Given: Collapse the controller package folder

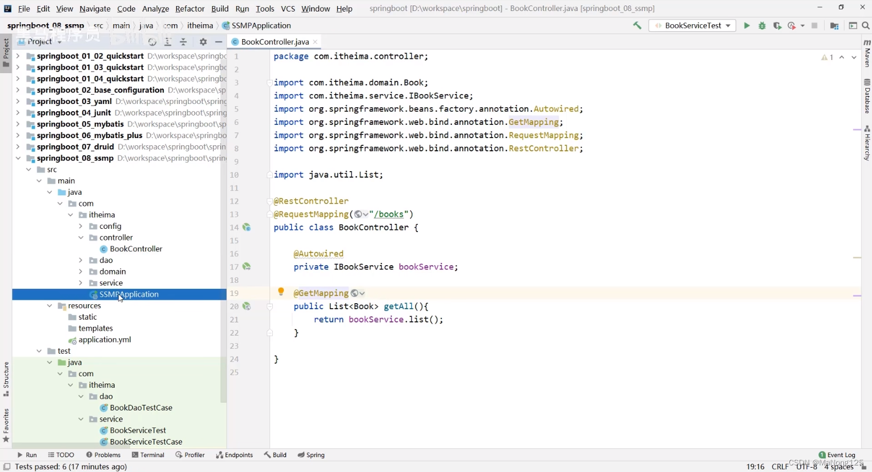Looking at the screenshot, I should click(80, 238).
